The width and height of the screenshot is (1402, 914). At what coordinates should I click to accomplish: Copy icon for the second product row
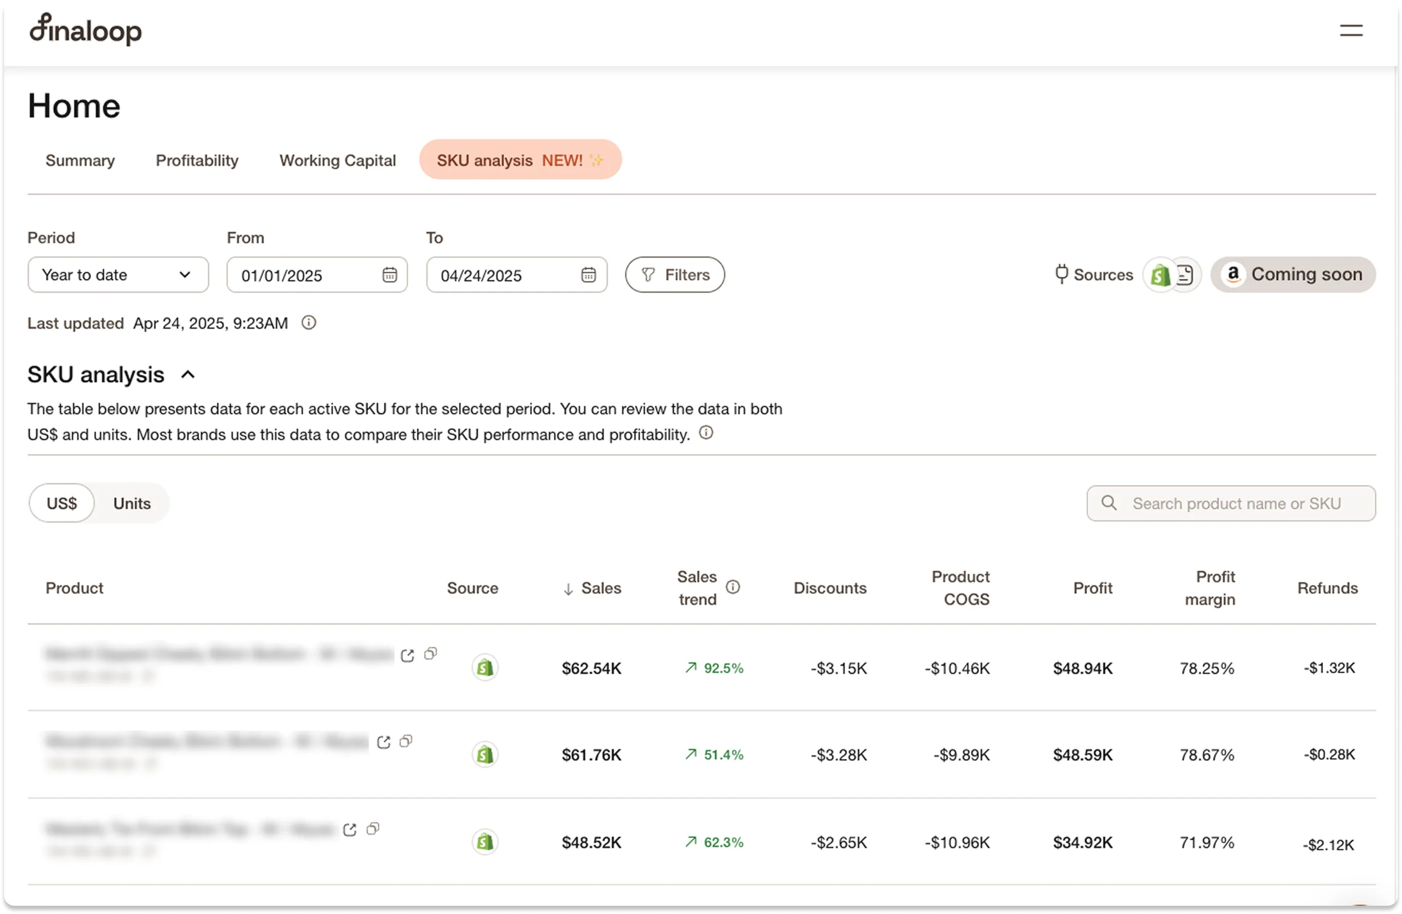click(406, 741)
